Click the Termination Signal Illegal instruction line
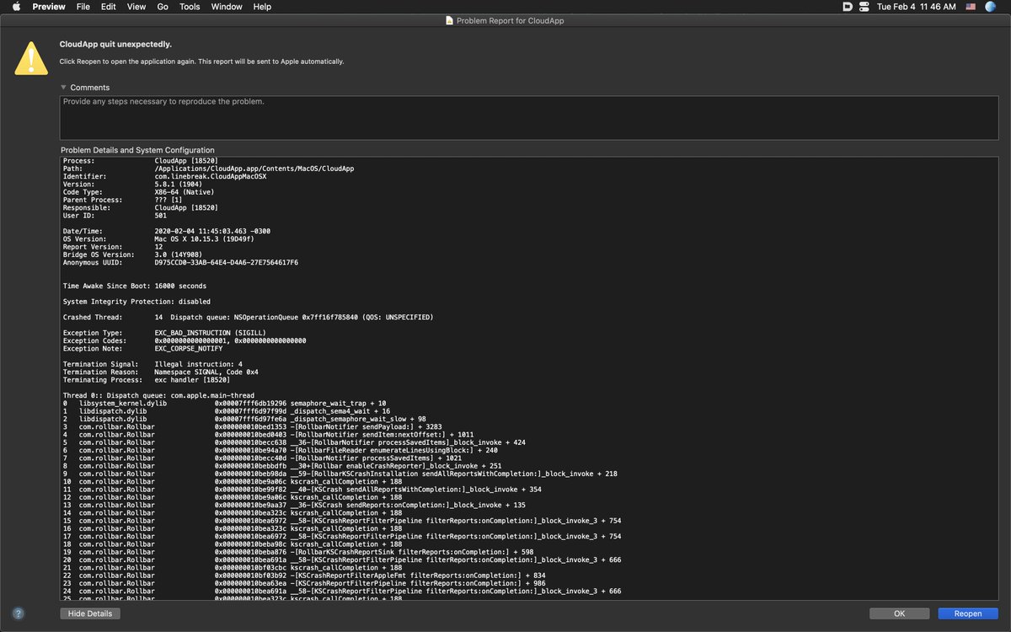Screen dimensions: 1011x632 (x=152, y=364)
